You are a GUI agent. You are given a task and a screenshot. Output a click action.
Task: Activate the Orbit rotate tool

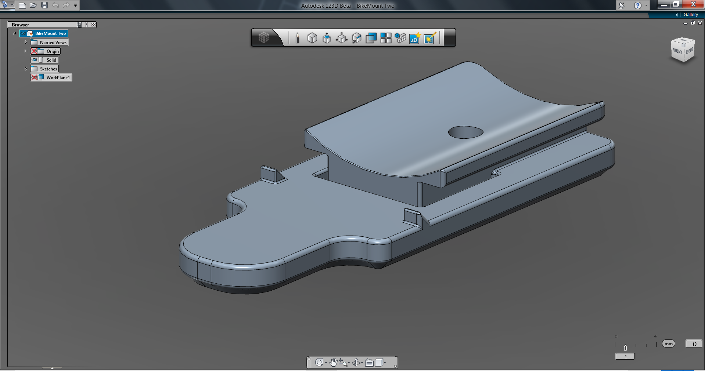[356, 363]
